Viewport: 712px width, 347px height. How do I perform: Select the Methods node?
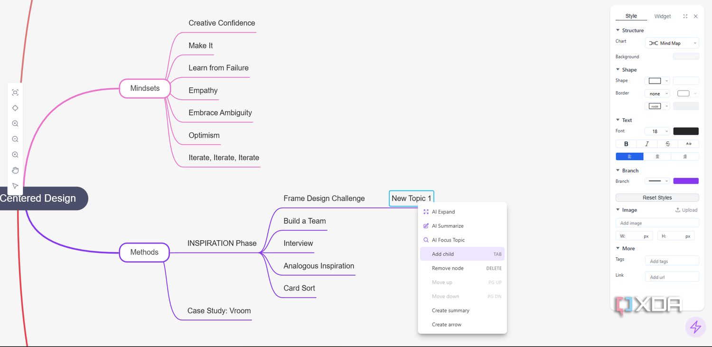coord(144,252)
